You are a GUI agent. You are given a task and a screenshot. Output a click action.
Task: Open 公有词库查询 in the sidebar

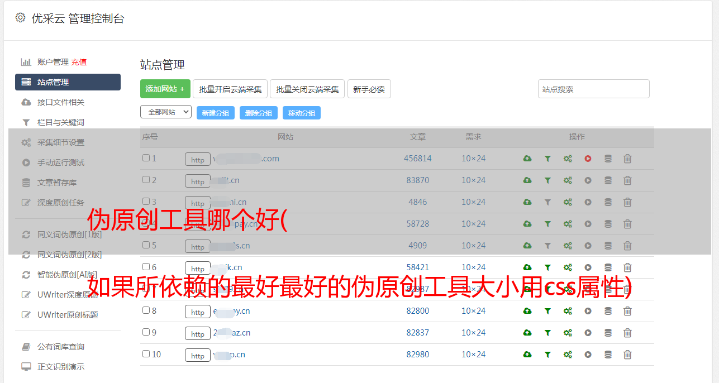(x=61, y=347)
